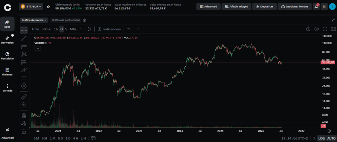
Task: Set the chart range to 1D
Action: [x=68, y=138]
